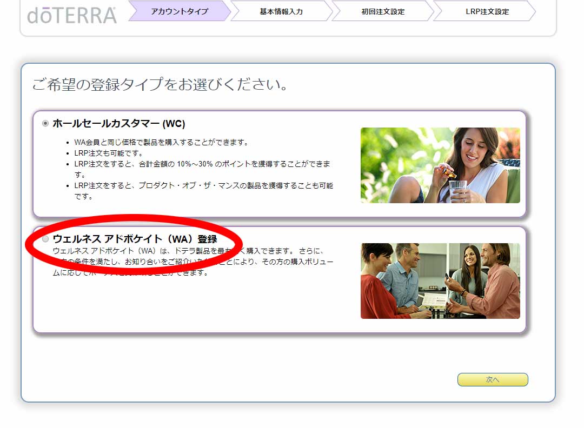This screenshot has width=584, height=428.
Task: Click the bullet dot beside WA会員と同じ価格
Action: click(x=67, y=143)
